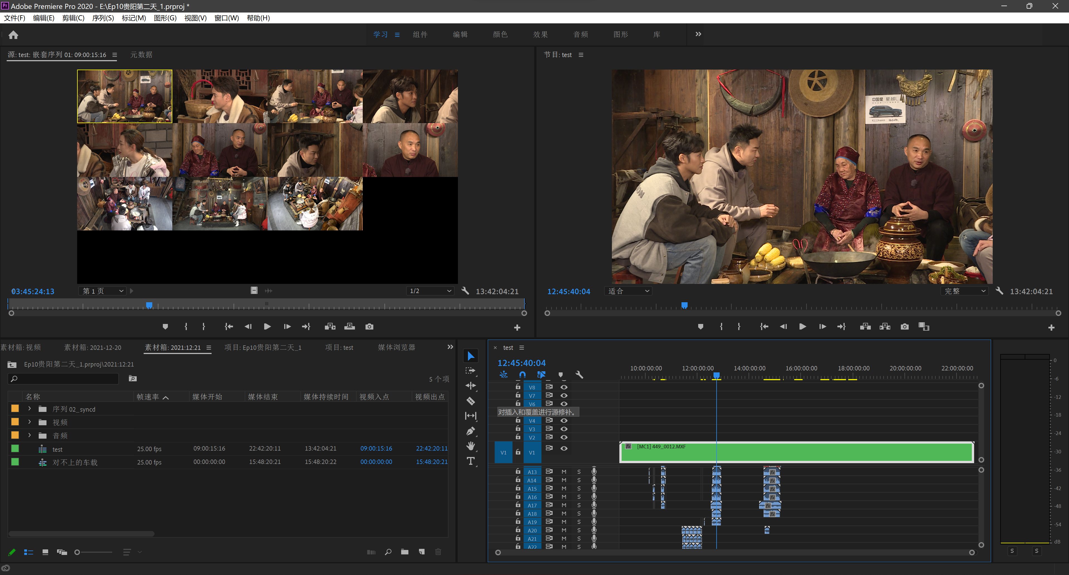Select the Type tool
This screenshot has height=575, width=1069.
pos(470,461)
